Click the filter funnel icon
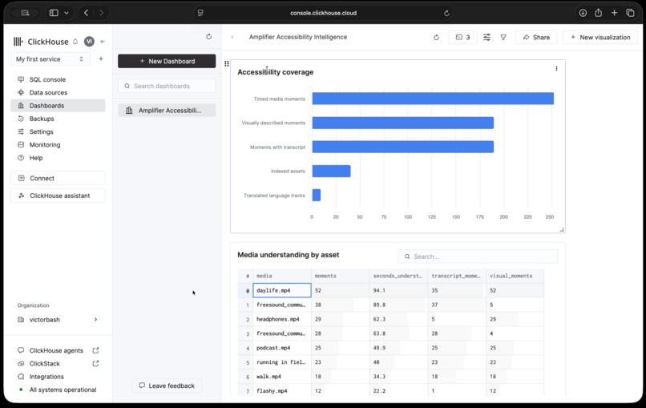Screen dimensions: 646x408 click(x=503, y=37)
